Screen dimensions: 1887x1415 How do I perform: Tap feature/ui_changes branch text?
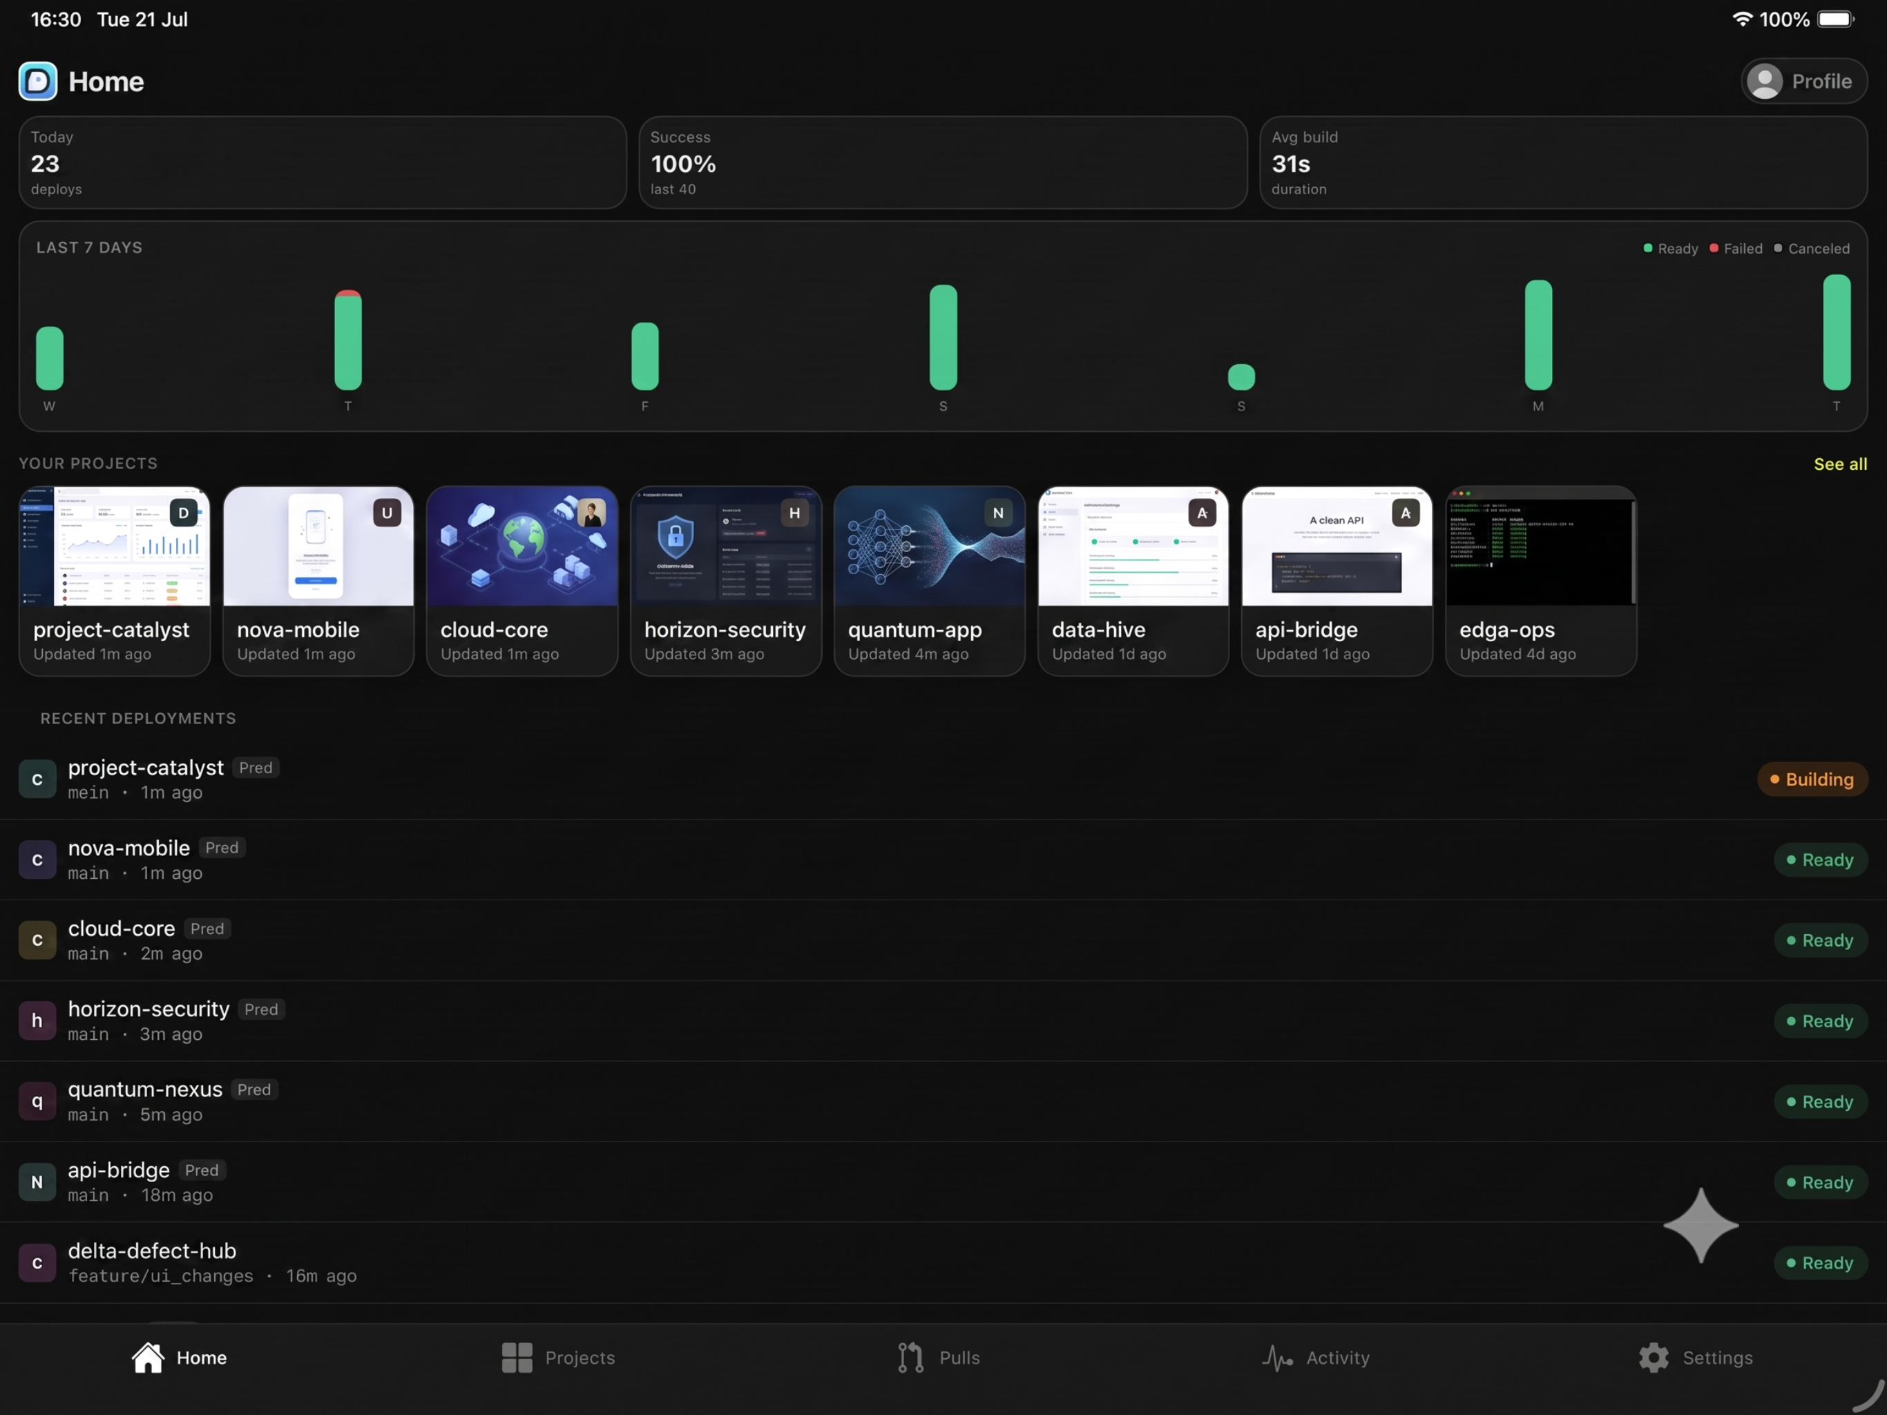(x=161, y=1276)
